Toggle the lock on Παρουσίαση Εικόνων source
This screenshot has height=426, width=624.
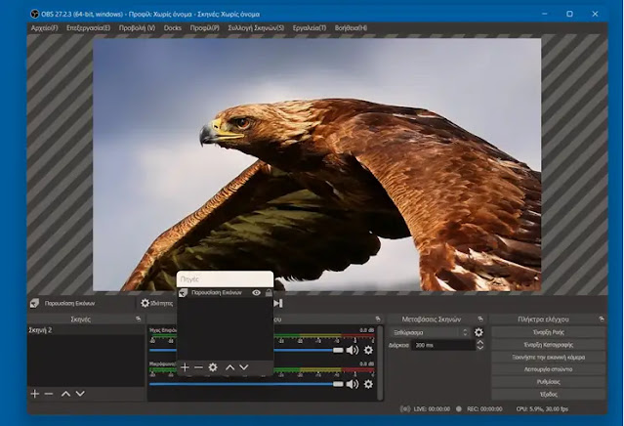pos(268,292)
